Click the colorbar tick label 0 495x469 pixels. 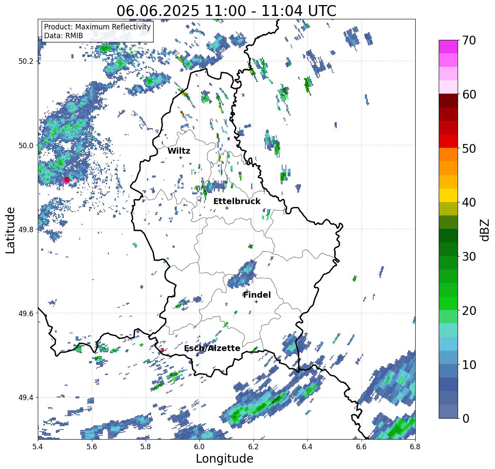click(466, 419)
